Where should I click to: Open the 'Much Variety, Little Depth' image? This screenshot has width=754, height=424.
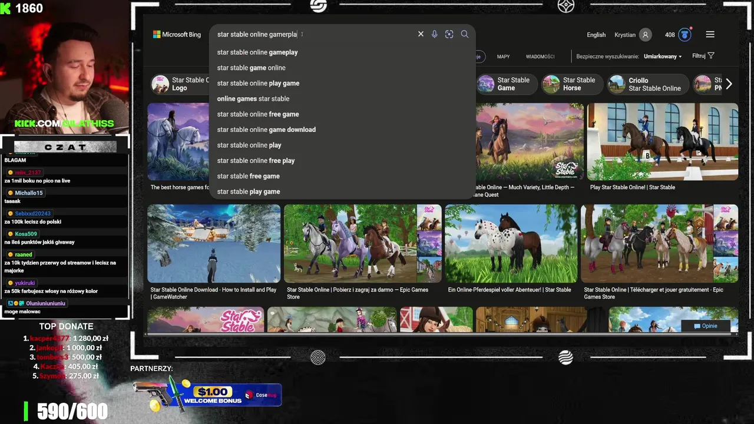[x=530, y=142]
